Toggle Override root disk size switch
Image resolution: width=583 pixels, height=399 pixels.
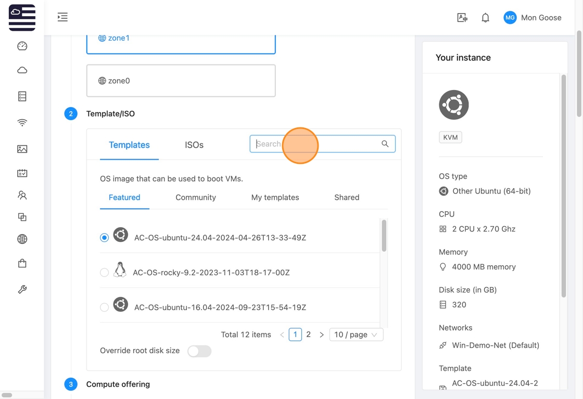(199, 351)
